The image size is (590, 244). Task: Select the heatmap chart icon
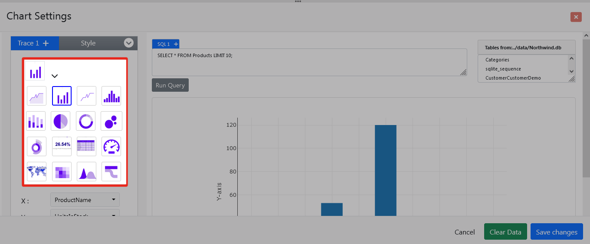click(62, 171)
